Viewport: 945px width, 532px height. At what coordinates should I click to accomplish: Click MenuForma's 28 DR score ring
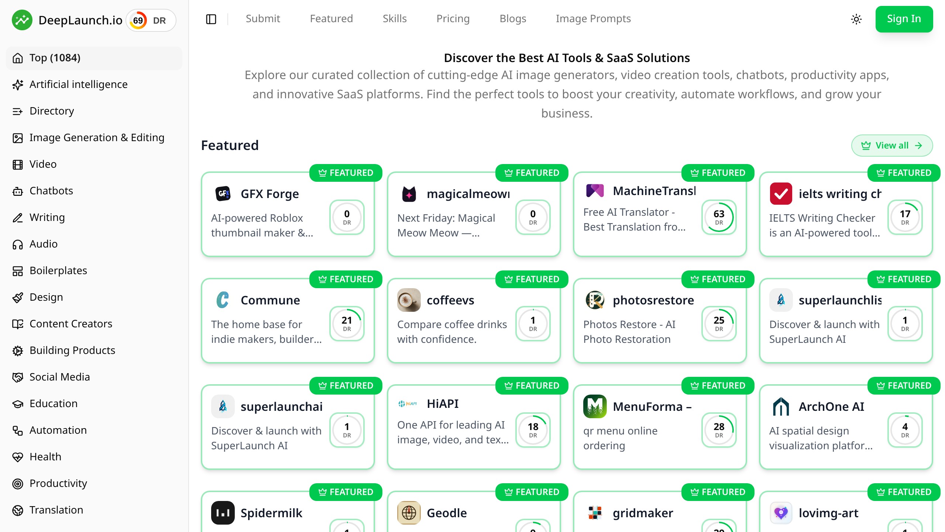point(719,430)
